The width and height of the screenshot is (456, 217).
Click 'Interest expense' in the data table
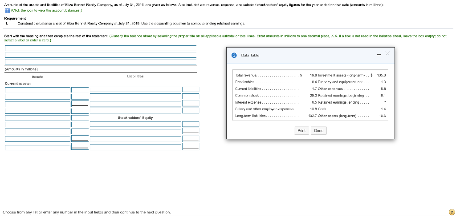(x=248, y=103)
